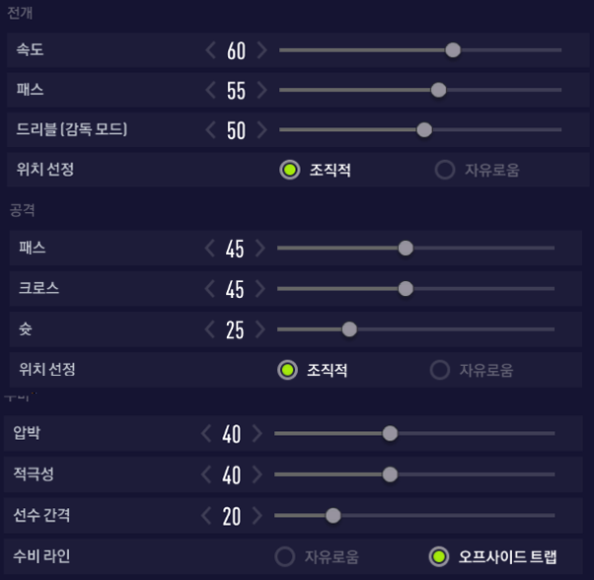Increase 선수 간격 value with right arrow
The width and height of the screenshot is (594, 580).
[257, 515]
